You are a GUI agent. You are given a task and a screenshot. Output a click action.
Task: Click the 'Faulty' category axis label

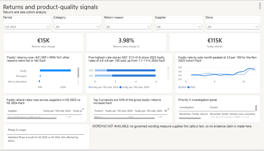23,71
